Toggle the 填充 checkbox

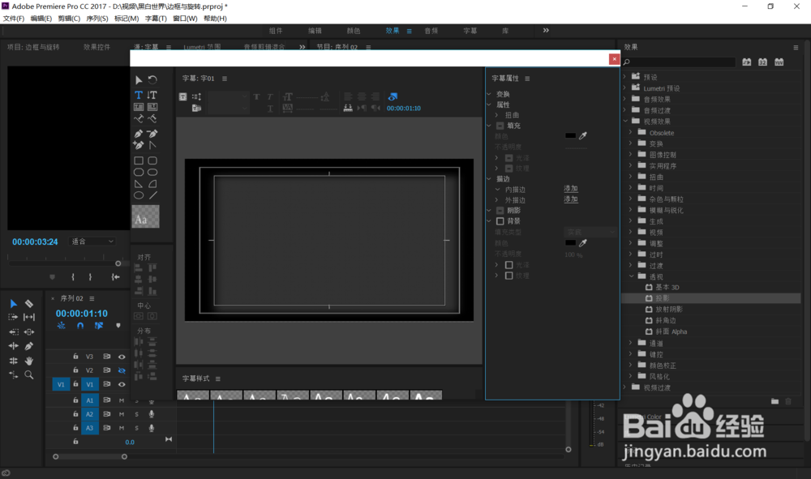click(x=500, y=126)
